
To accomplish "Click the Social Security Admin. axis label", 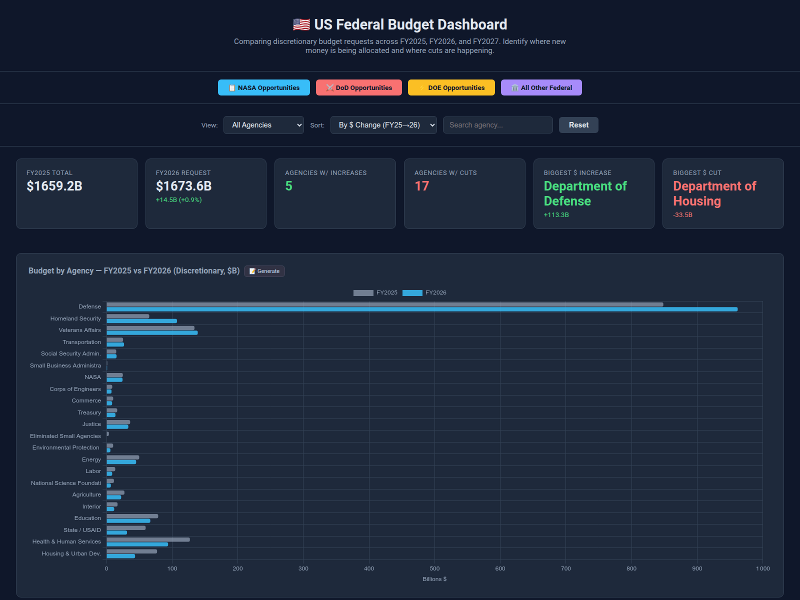I will 71,353.
